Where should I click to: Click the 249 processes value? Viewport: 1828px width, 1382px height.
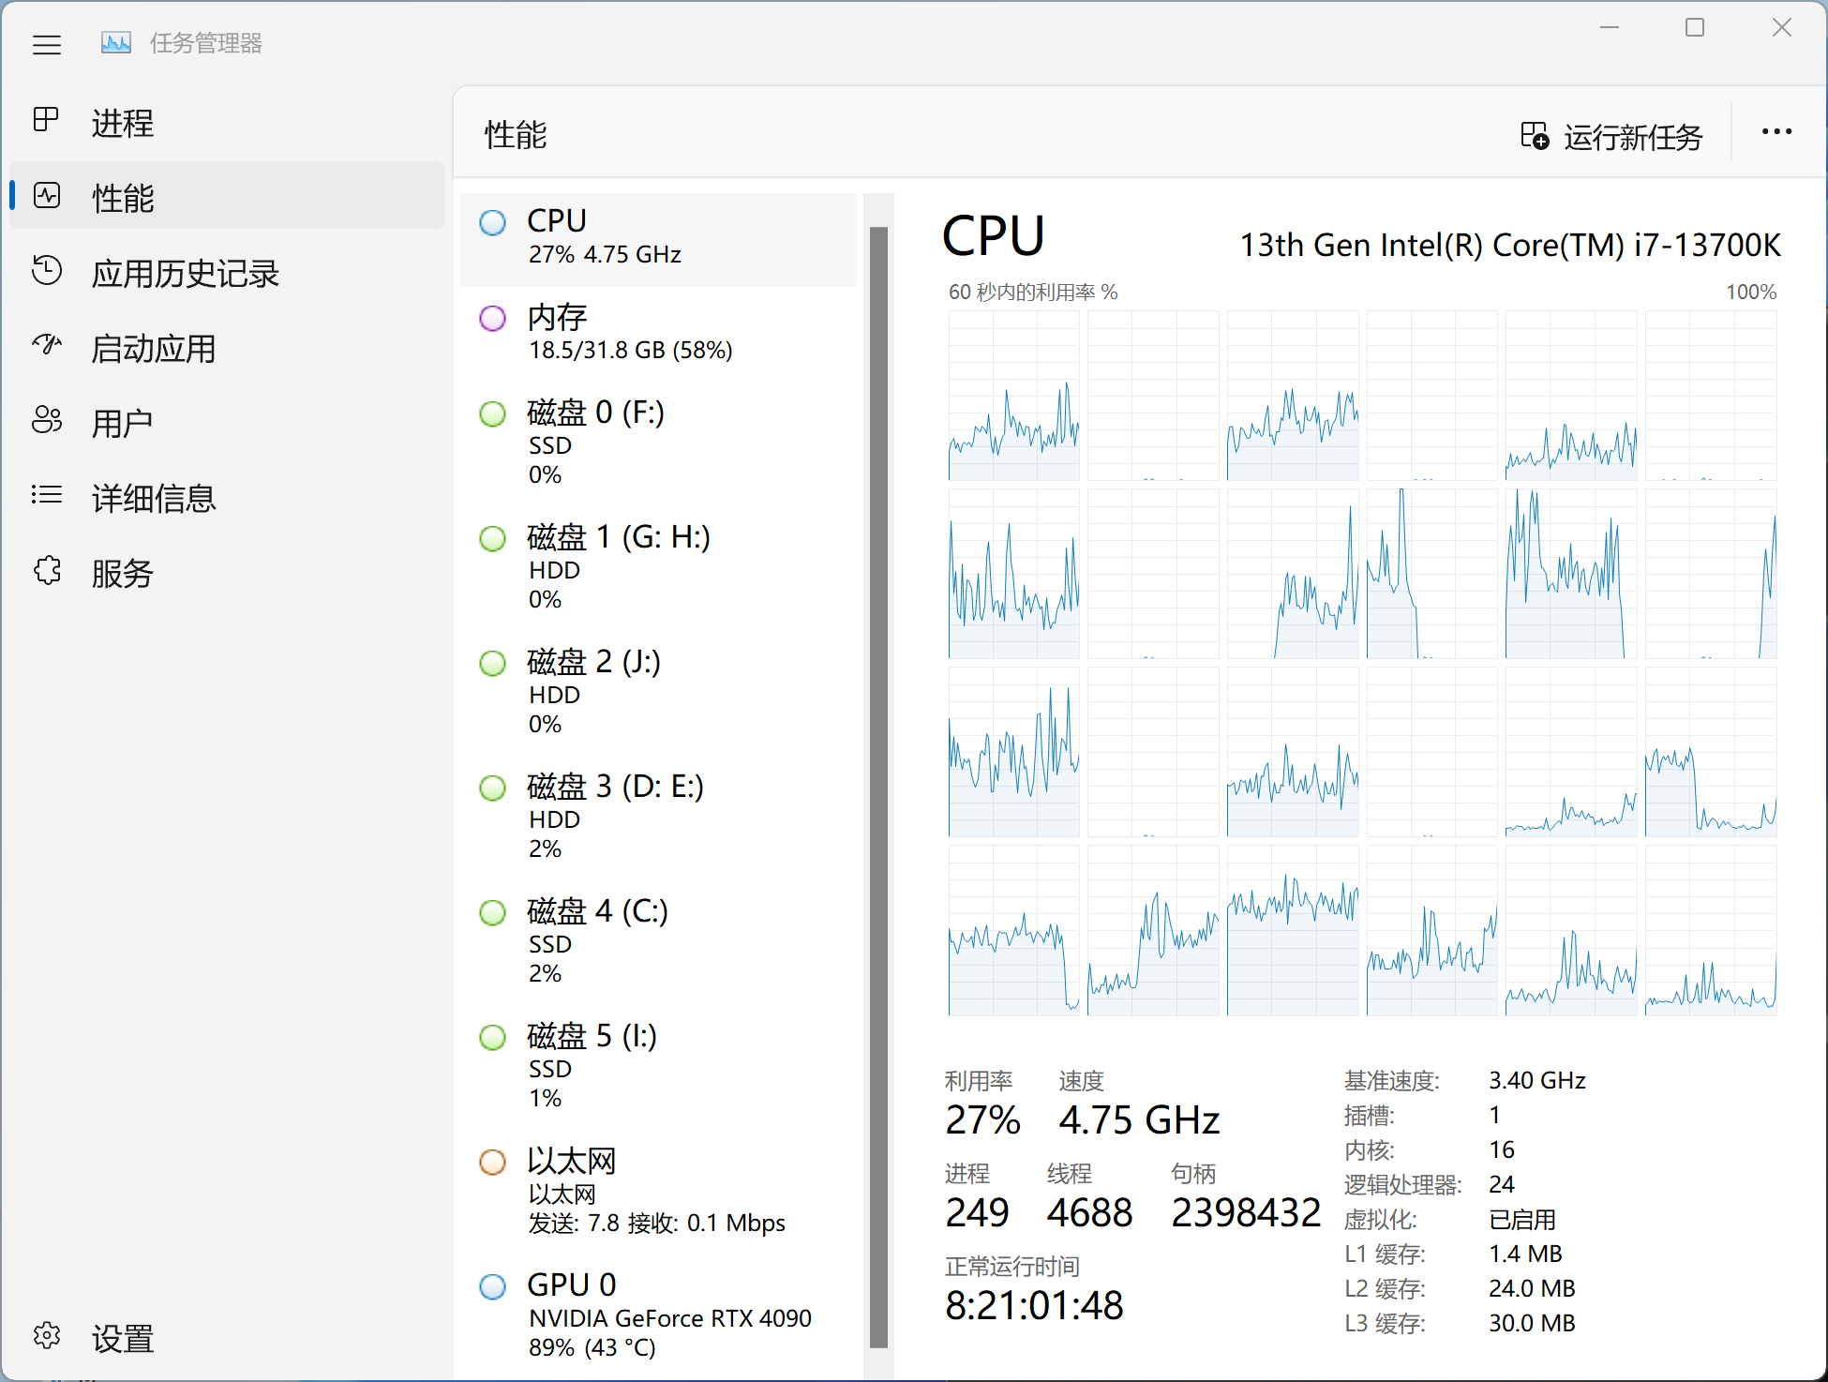point(977,1213)
